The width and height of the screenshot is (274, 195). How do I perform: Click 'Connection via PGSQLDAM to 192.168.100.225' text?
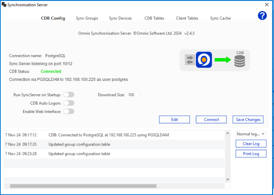(68, 79)
